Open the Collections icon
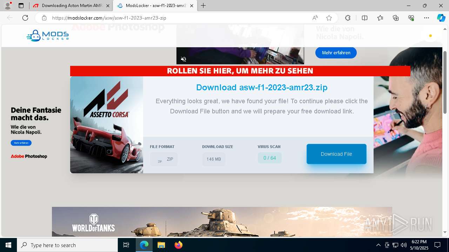The width and height of the screenshot is (449, 252). point(396,18)
